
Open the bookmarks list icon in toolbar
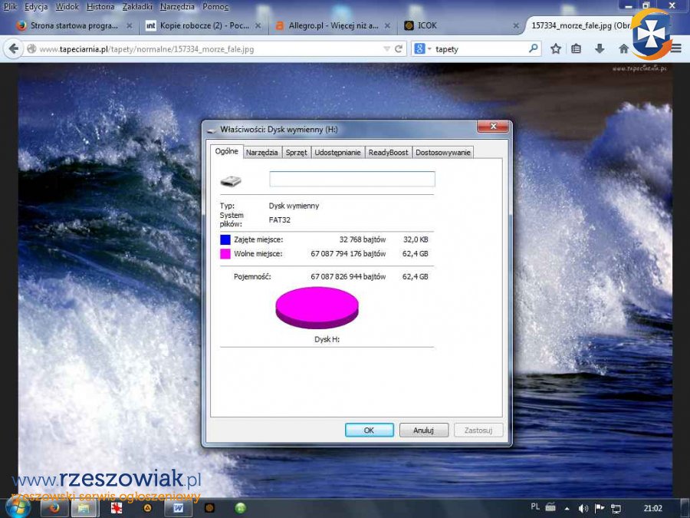tap(577, 48)
